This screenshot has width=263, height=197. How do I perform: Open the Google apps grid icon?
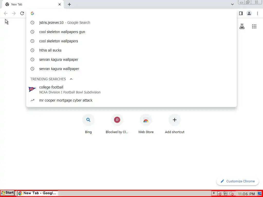click(x=254, y=26)
